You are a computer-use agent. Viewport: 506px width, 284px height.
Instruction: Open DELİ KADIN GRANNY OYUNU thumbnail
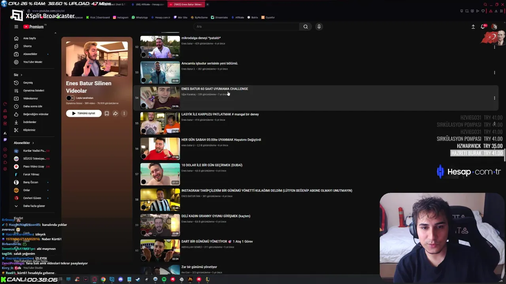point(160,225)
